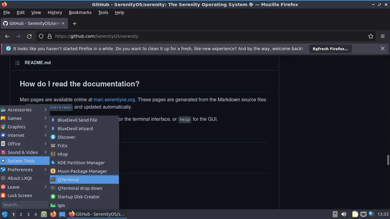Screen dimensions: 390x219
Task: Open the View menu
Action: click(x=36, y=12)
